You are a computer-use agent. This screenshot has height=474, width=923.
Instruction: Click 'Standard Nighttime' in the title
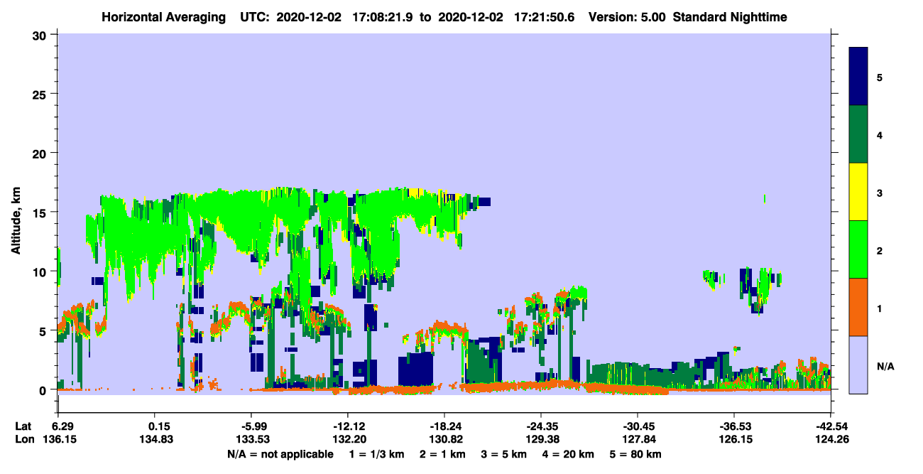(x=730, y=17)
